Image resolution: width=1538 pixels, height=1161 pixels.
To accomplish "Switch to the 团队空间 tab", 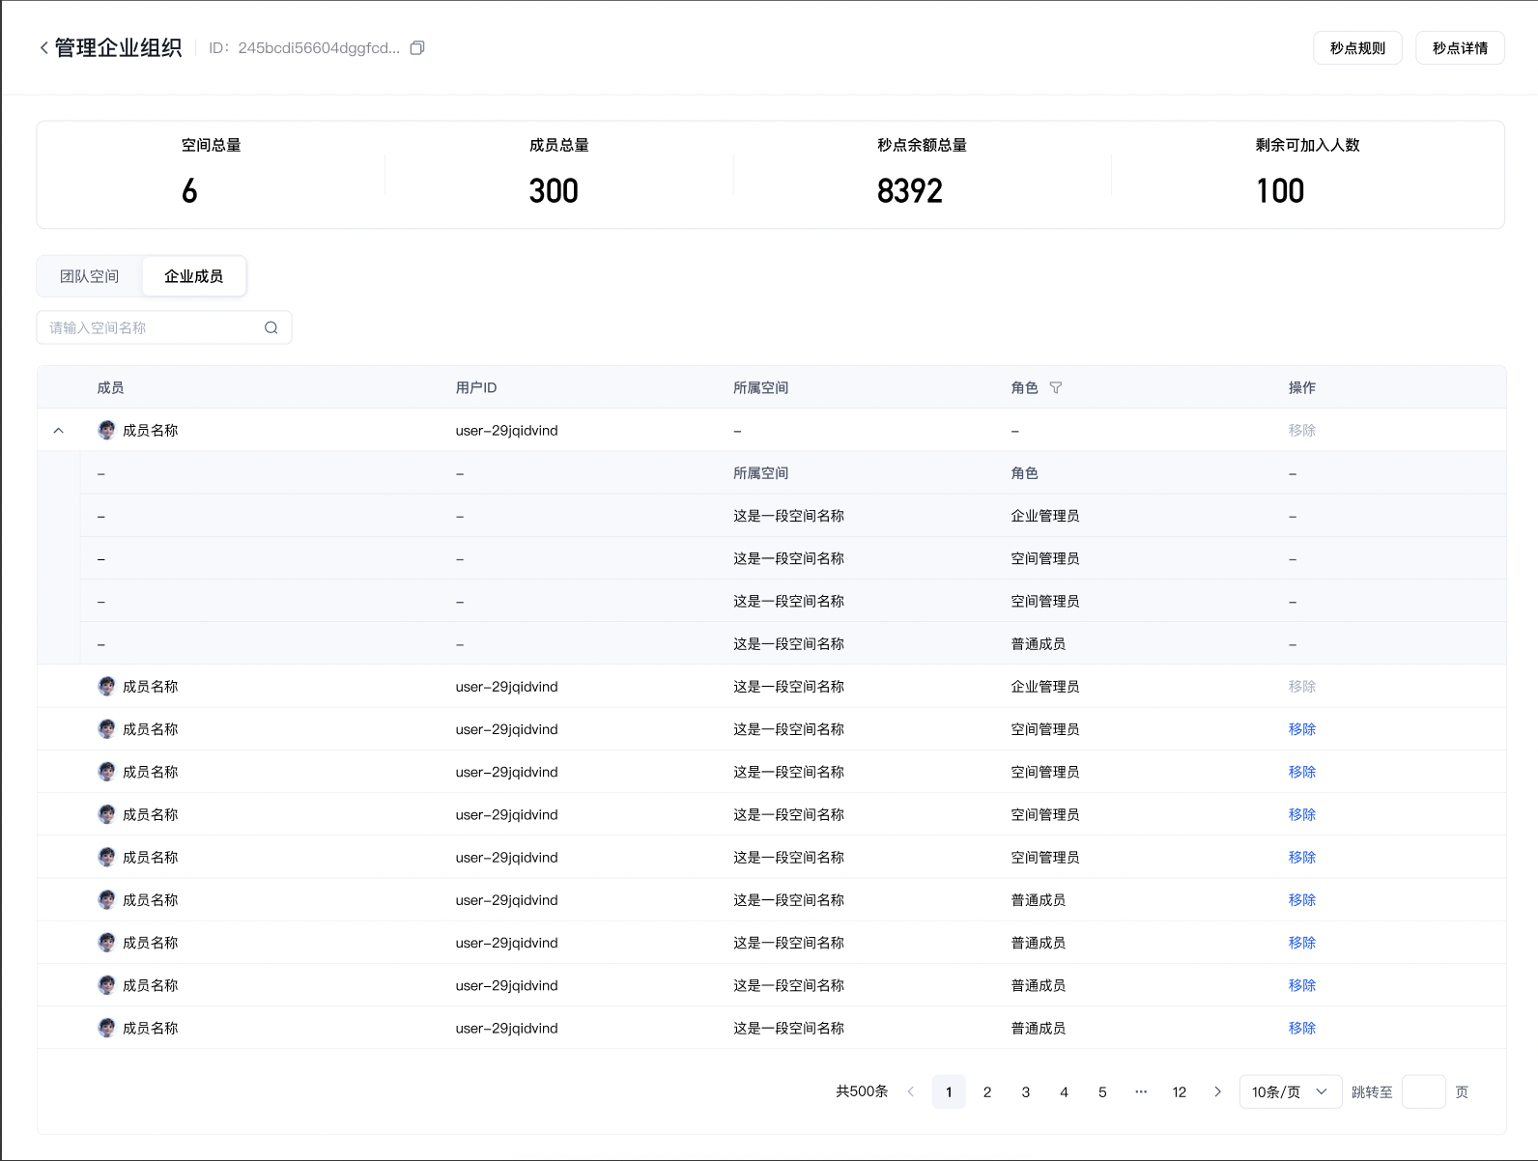I will [x=89, y=276].
